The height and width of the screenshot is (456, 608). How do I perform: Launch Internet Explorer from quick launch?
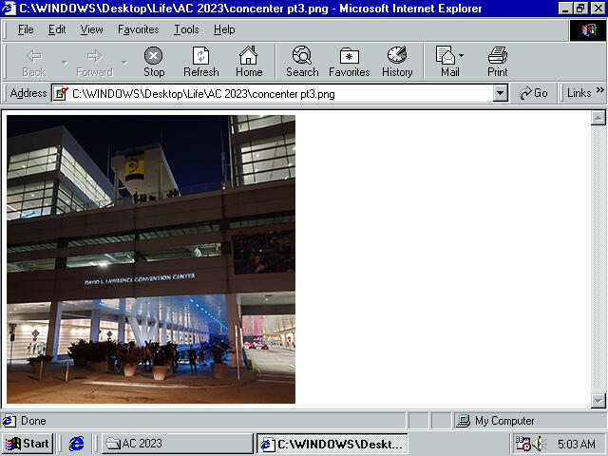[77, 444]
